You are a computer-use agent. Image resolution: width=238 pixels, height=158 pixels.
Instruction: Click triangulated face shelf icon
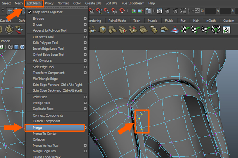tap(143, 29)
